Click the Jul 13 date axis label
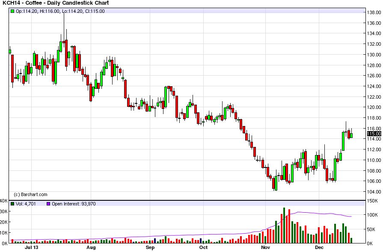This screenshot has height=252, width=383. tap(32, 248)
